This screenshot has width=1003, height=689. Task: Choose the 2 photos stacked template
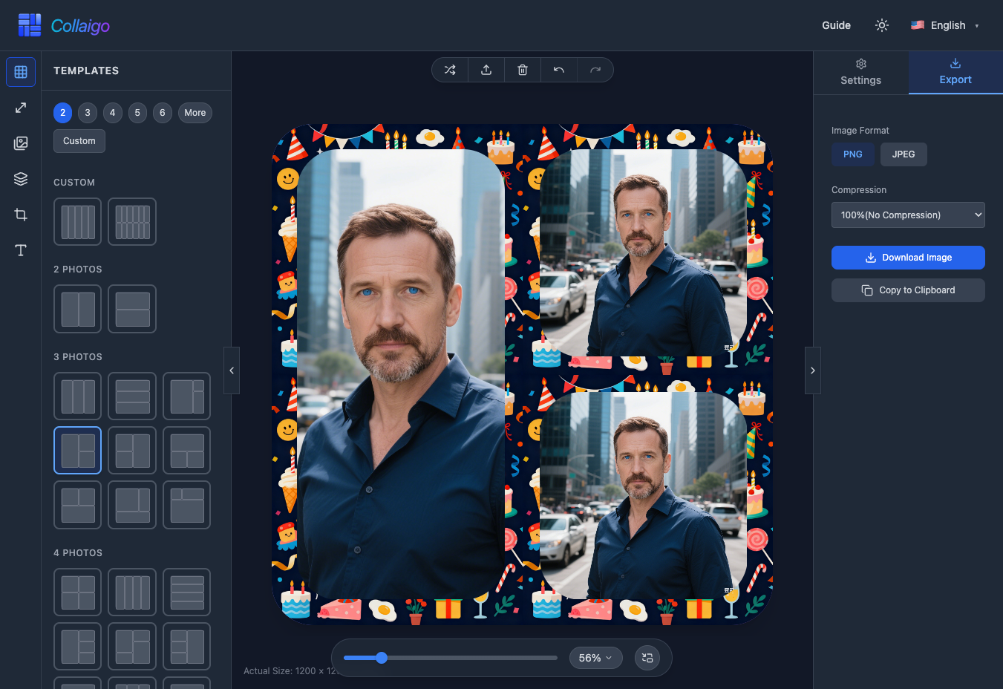pyautogui.click(x=132, y=309)
